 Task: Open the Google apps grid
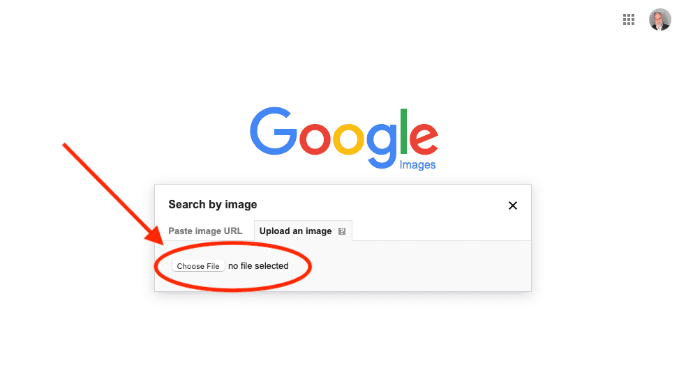(629, 20)
